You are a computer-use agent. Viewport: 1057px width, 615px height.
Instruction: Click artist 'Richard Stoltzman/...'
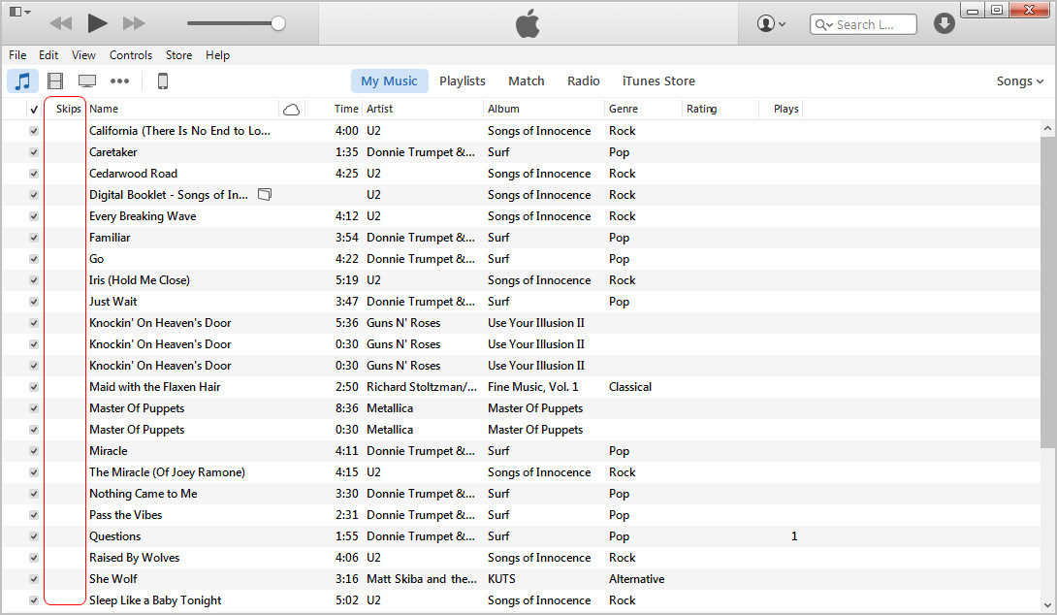[421, 387]
